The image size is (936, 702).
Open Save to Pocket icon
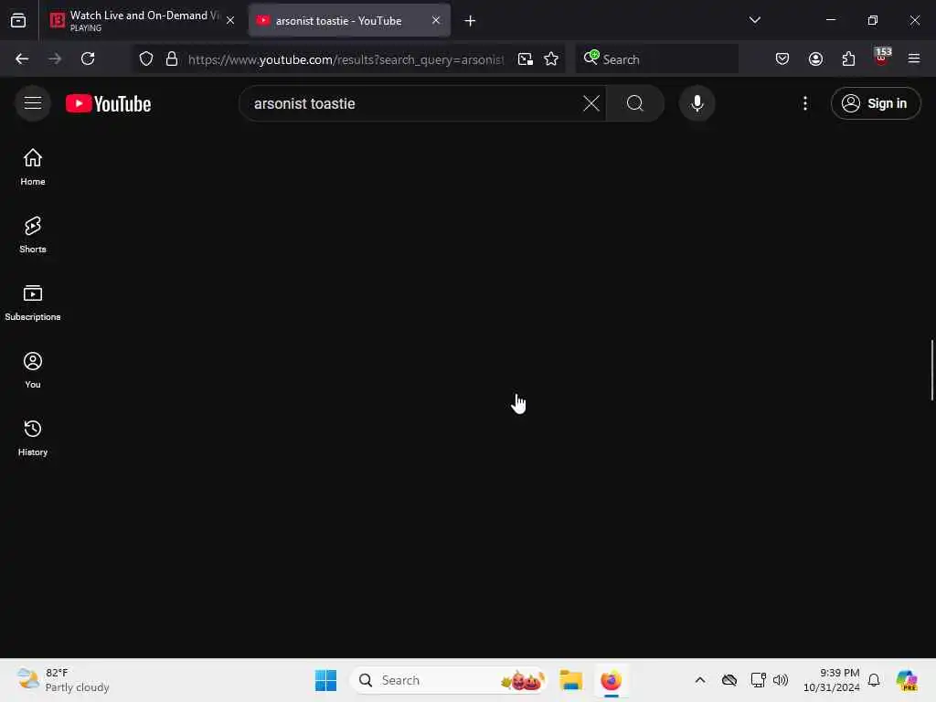click(x=782, y=58)
